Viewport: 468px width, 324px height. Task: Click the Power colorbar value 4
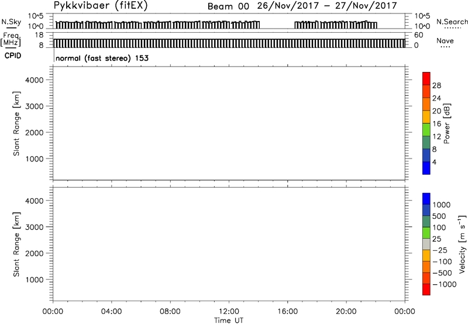pos(434,162)
